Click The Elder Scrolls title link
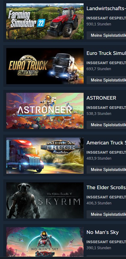This screenshot has height=259, width=126. click(106, 187)
